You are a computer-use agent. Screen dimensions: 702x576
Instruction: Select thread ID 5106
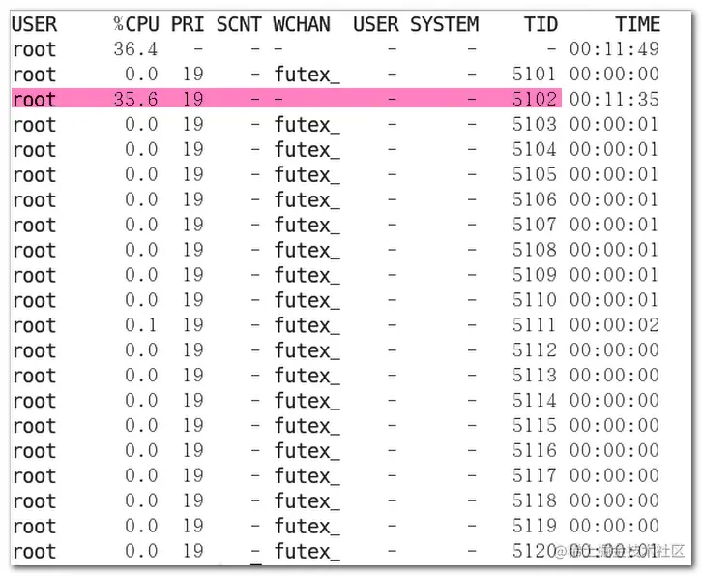coord(535,199)
